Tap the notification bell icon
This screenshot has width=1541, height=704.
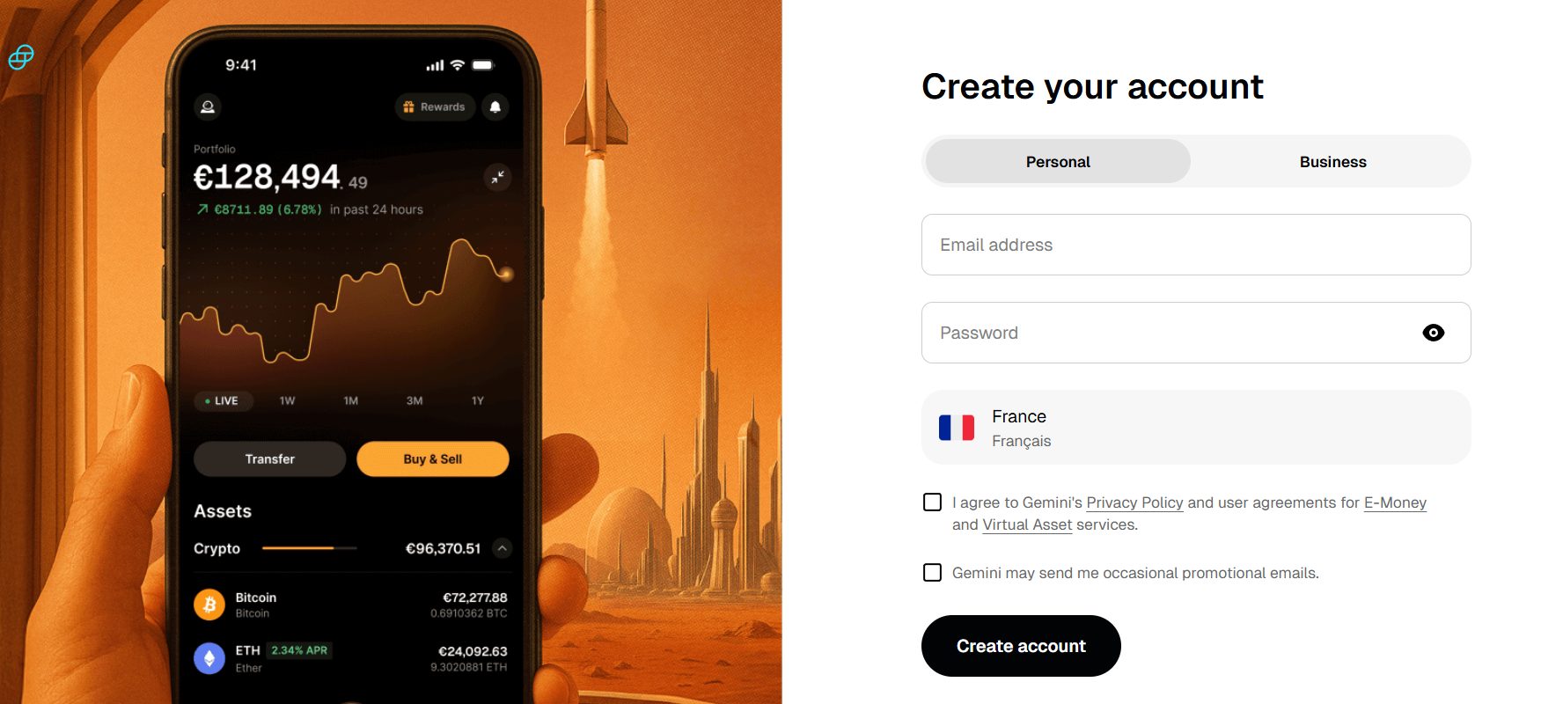click(x=495, y=106)
